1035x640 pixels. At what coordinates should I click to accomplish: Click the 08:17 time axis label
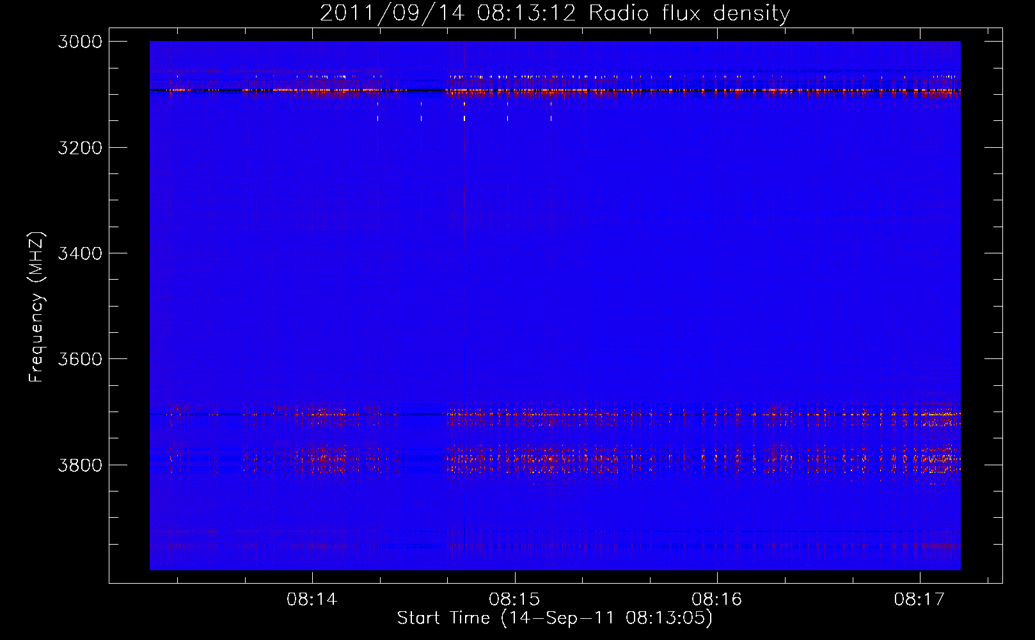[x=919, y=599]
